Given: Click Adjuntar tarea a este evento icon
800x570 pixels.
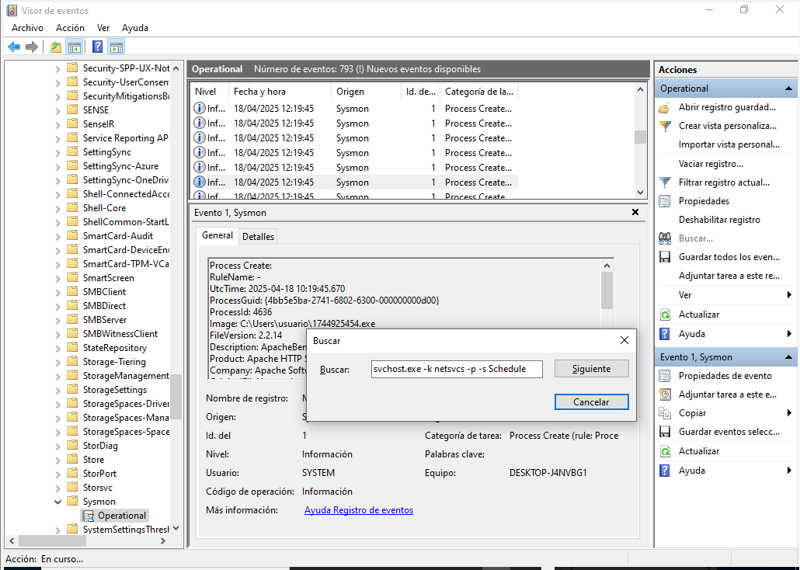Looking at the screenshot, I should point(664,394).
